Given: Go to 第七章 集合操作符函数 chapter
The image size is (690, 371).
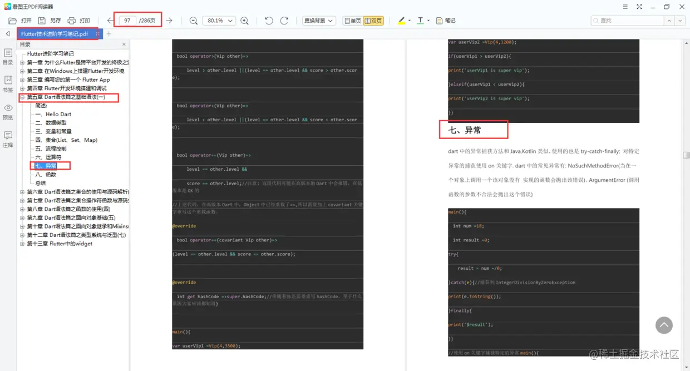Looking at the screenshot, I should pos(78,201).
